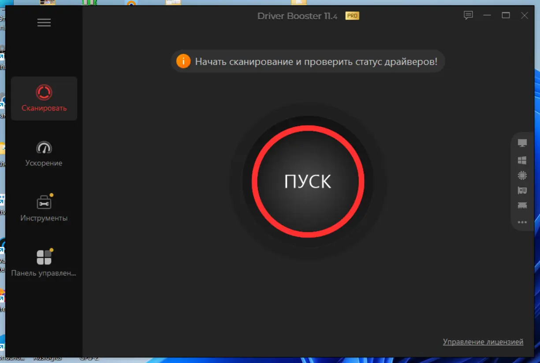Switch to the Ускорение section
The width and height of the screenshot is (540, 363).
44,153
